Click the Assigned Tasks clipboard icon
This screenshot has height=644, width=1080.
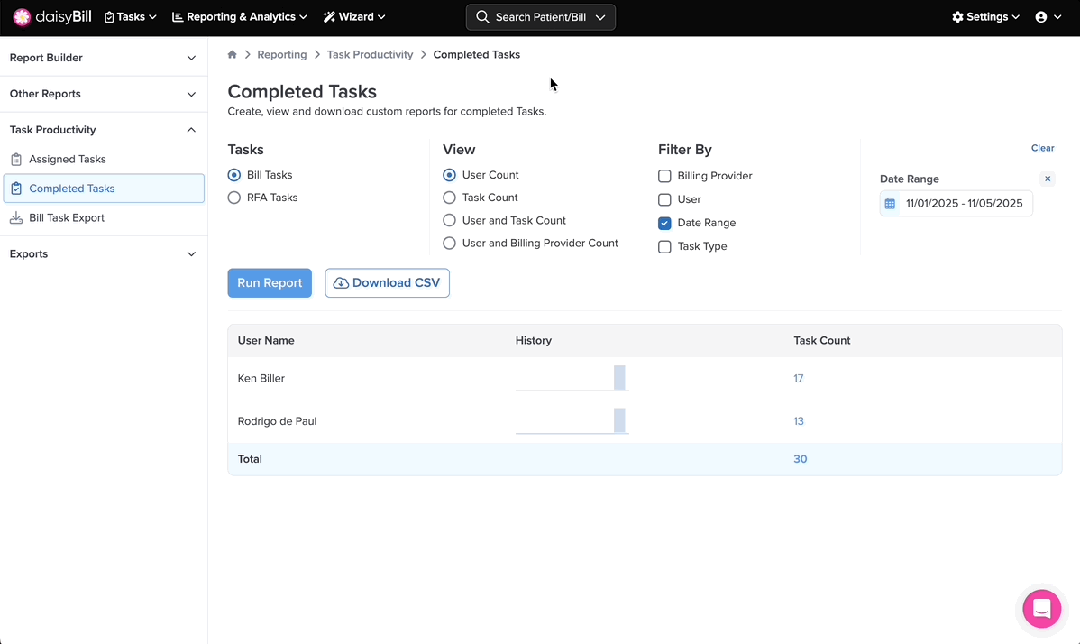[16, 160]
